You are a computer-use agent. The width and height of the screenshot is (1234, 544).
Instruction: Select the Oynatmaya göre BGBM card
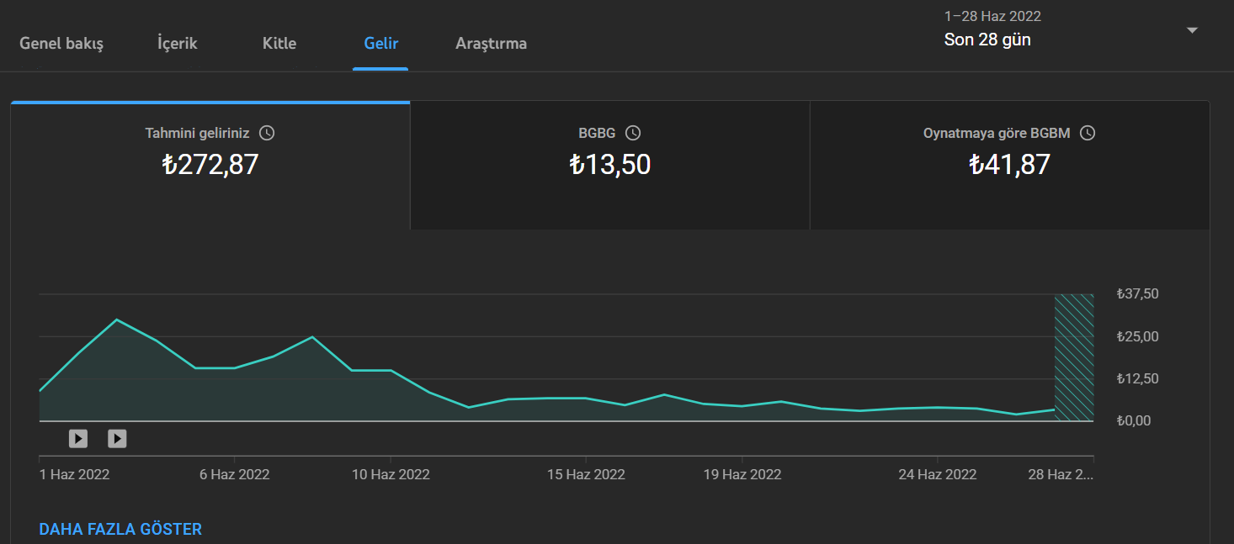coord(1010,166)
